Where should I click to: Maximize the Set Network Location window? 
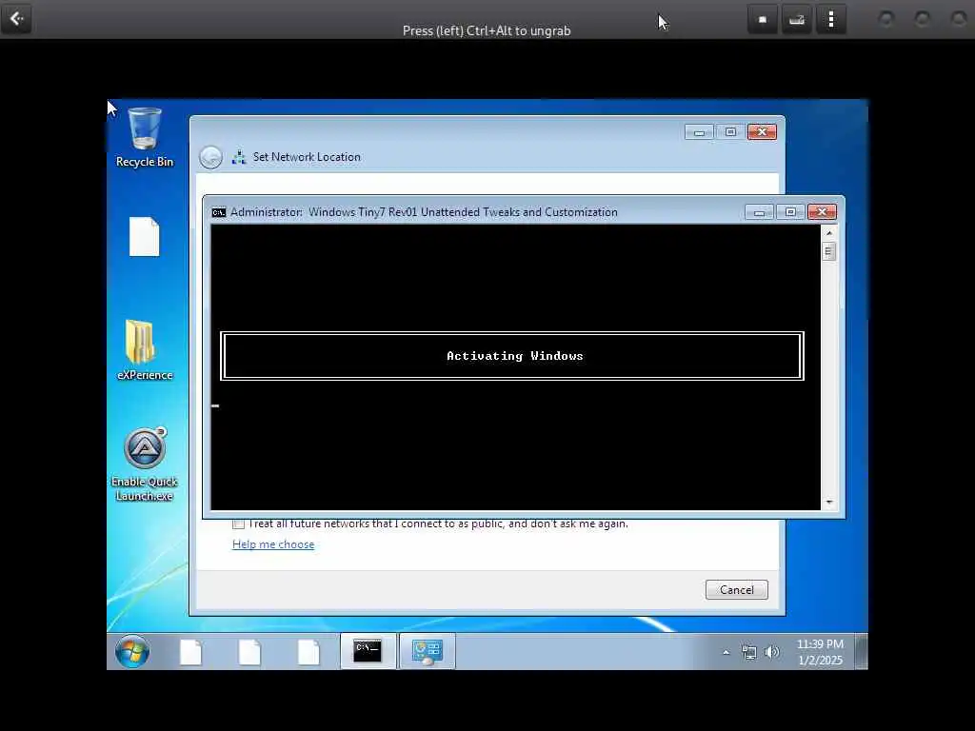(730, 132)
